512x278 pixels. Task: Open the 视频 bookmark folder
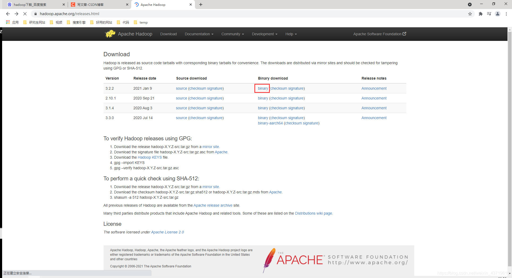(56, 22)
